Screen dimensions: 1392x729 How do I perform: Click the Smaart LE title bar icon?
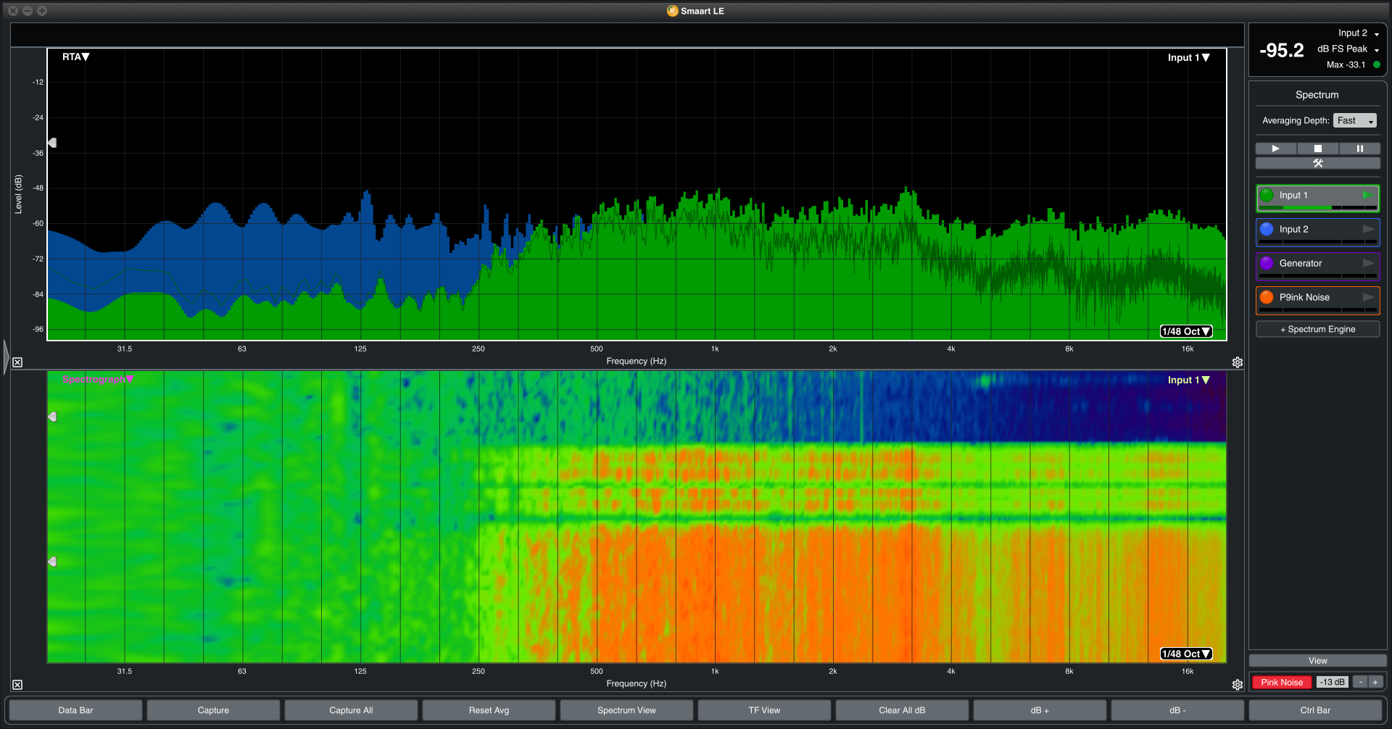point(672,11)
